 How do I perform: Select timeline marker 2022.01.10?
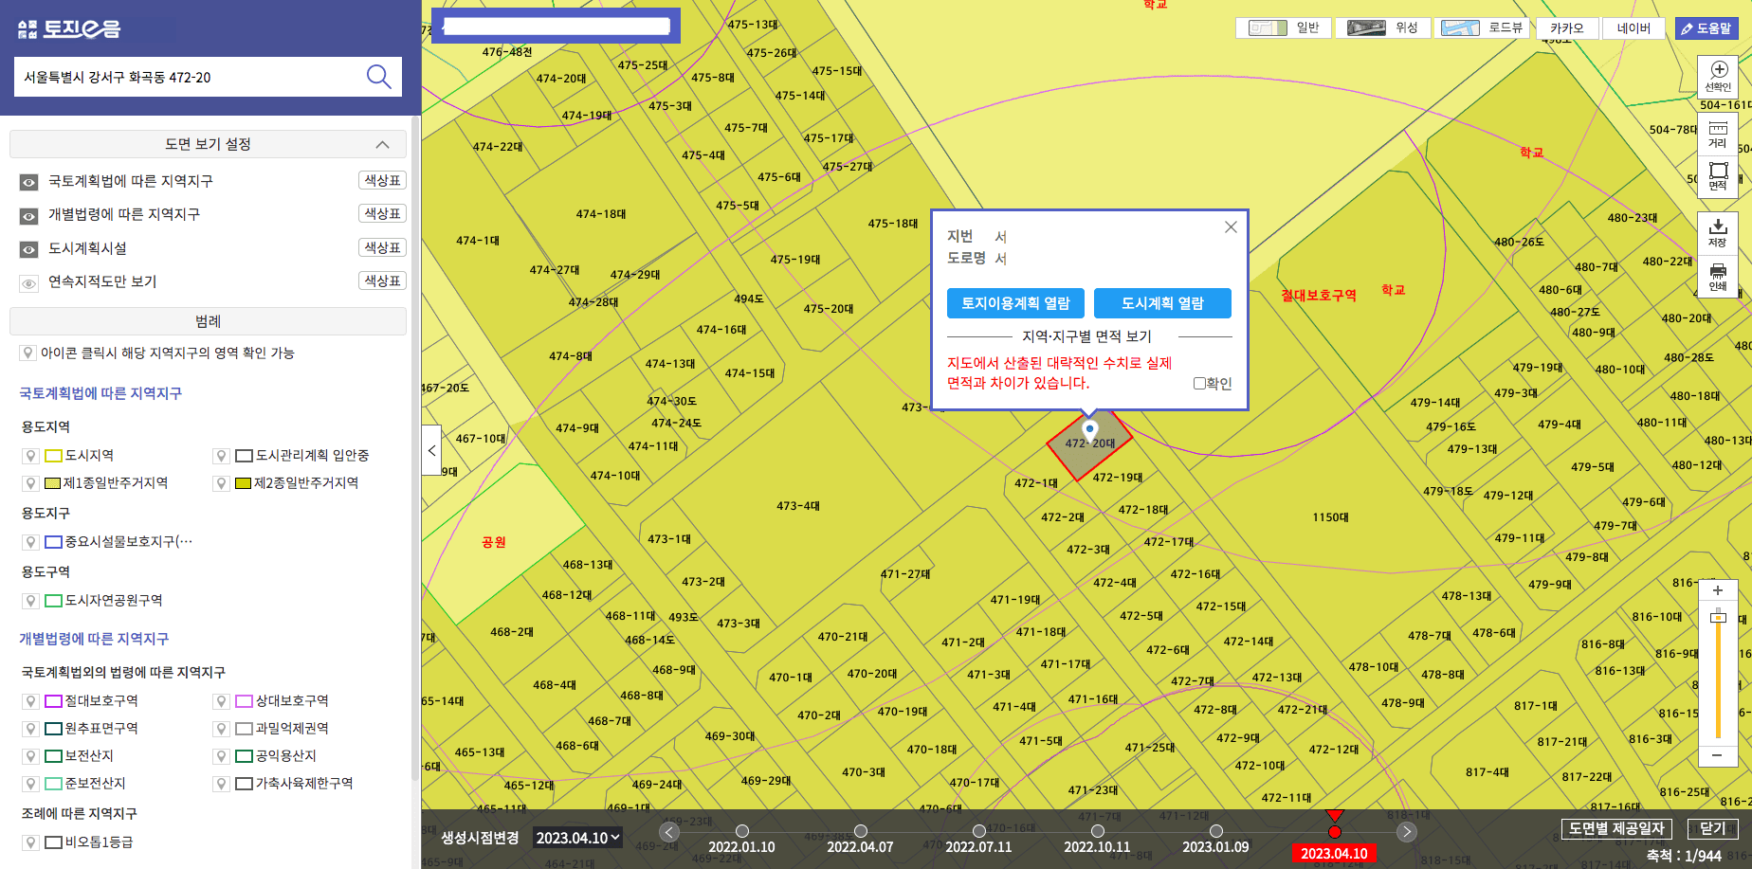pyautogui.click(x=742, y=831)
